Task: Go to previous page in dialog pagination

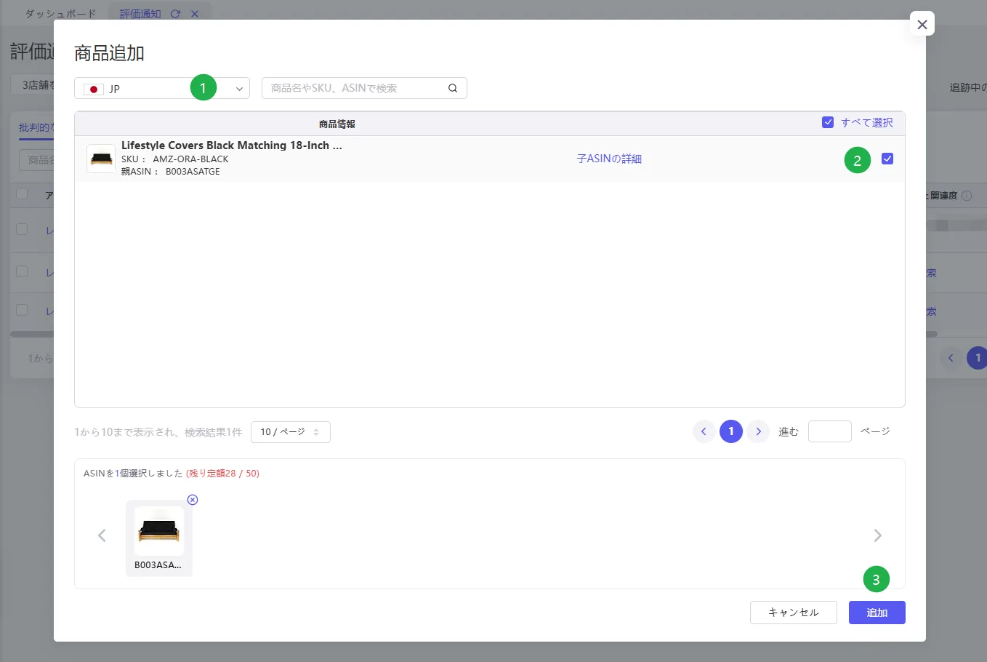Action: 704,432
